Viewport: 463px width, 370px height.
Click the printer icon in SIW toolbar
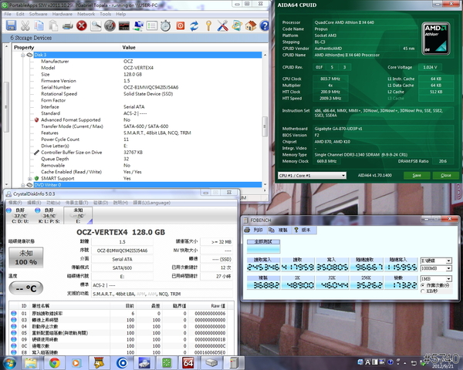click(68, 25)
